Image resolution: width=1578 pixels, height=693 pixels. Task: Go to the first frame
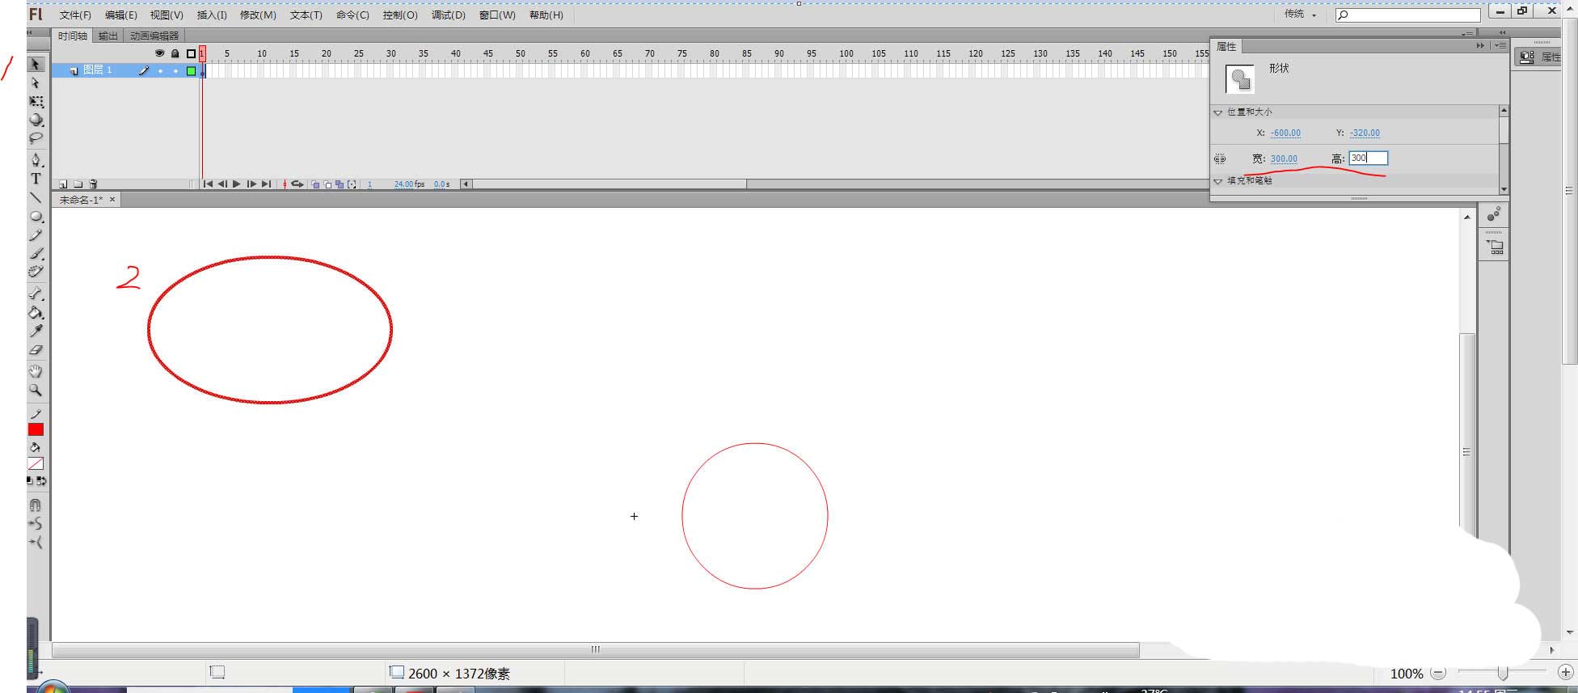(208, 184)
